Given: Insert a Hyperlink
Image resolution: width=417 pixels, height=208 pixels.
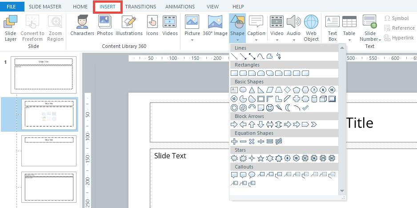Looking at the screenshot, I should coord(399,38).
